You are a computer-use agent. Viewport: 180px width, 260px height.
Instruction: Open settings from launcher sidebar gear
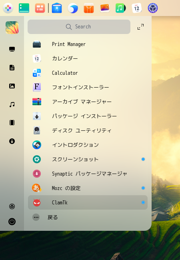pos(12,206)
